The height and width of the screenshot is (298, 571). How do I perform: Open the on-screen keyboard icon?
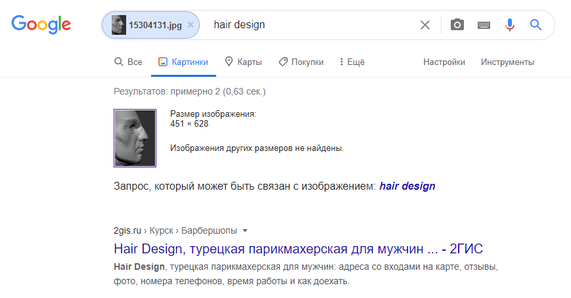[x=484, y=25]
